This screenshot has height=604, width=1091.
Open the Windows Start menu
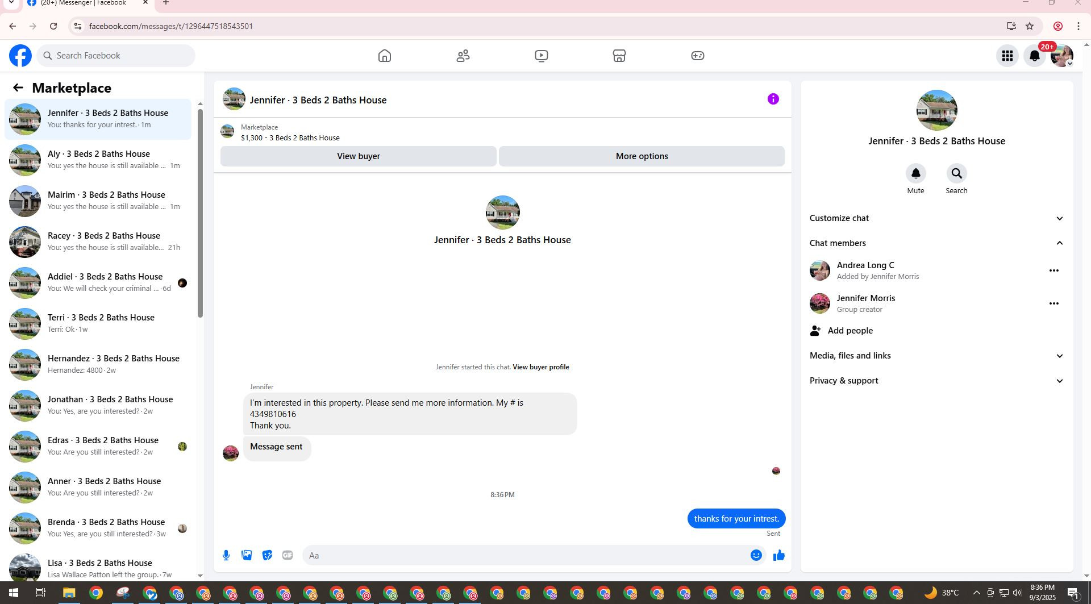tap(13, 593)
